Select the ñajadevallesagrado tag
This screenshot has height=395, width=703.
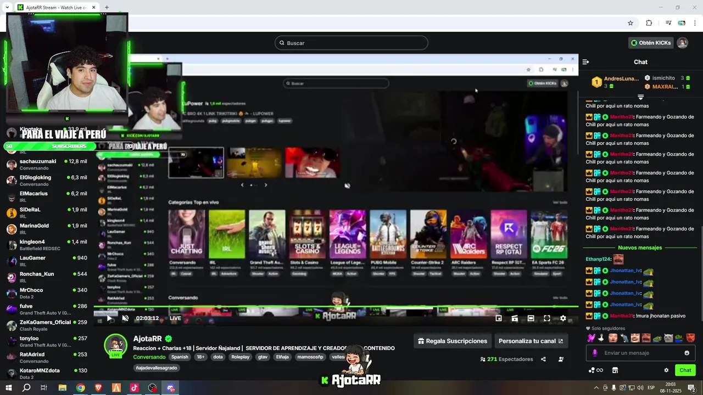coord(157,368)
